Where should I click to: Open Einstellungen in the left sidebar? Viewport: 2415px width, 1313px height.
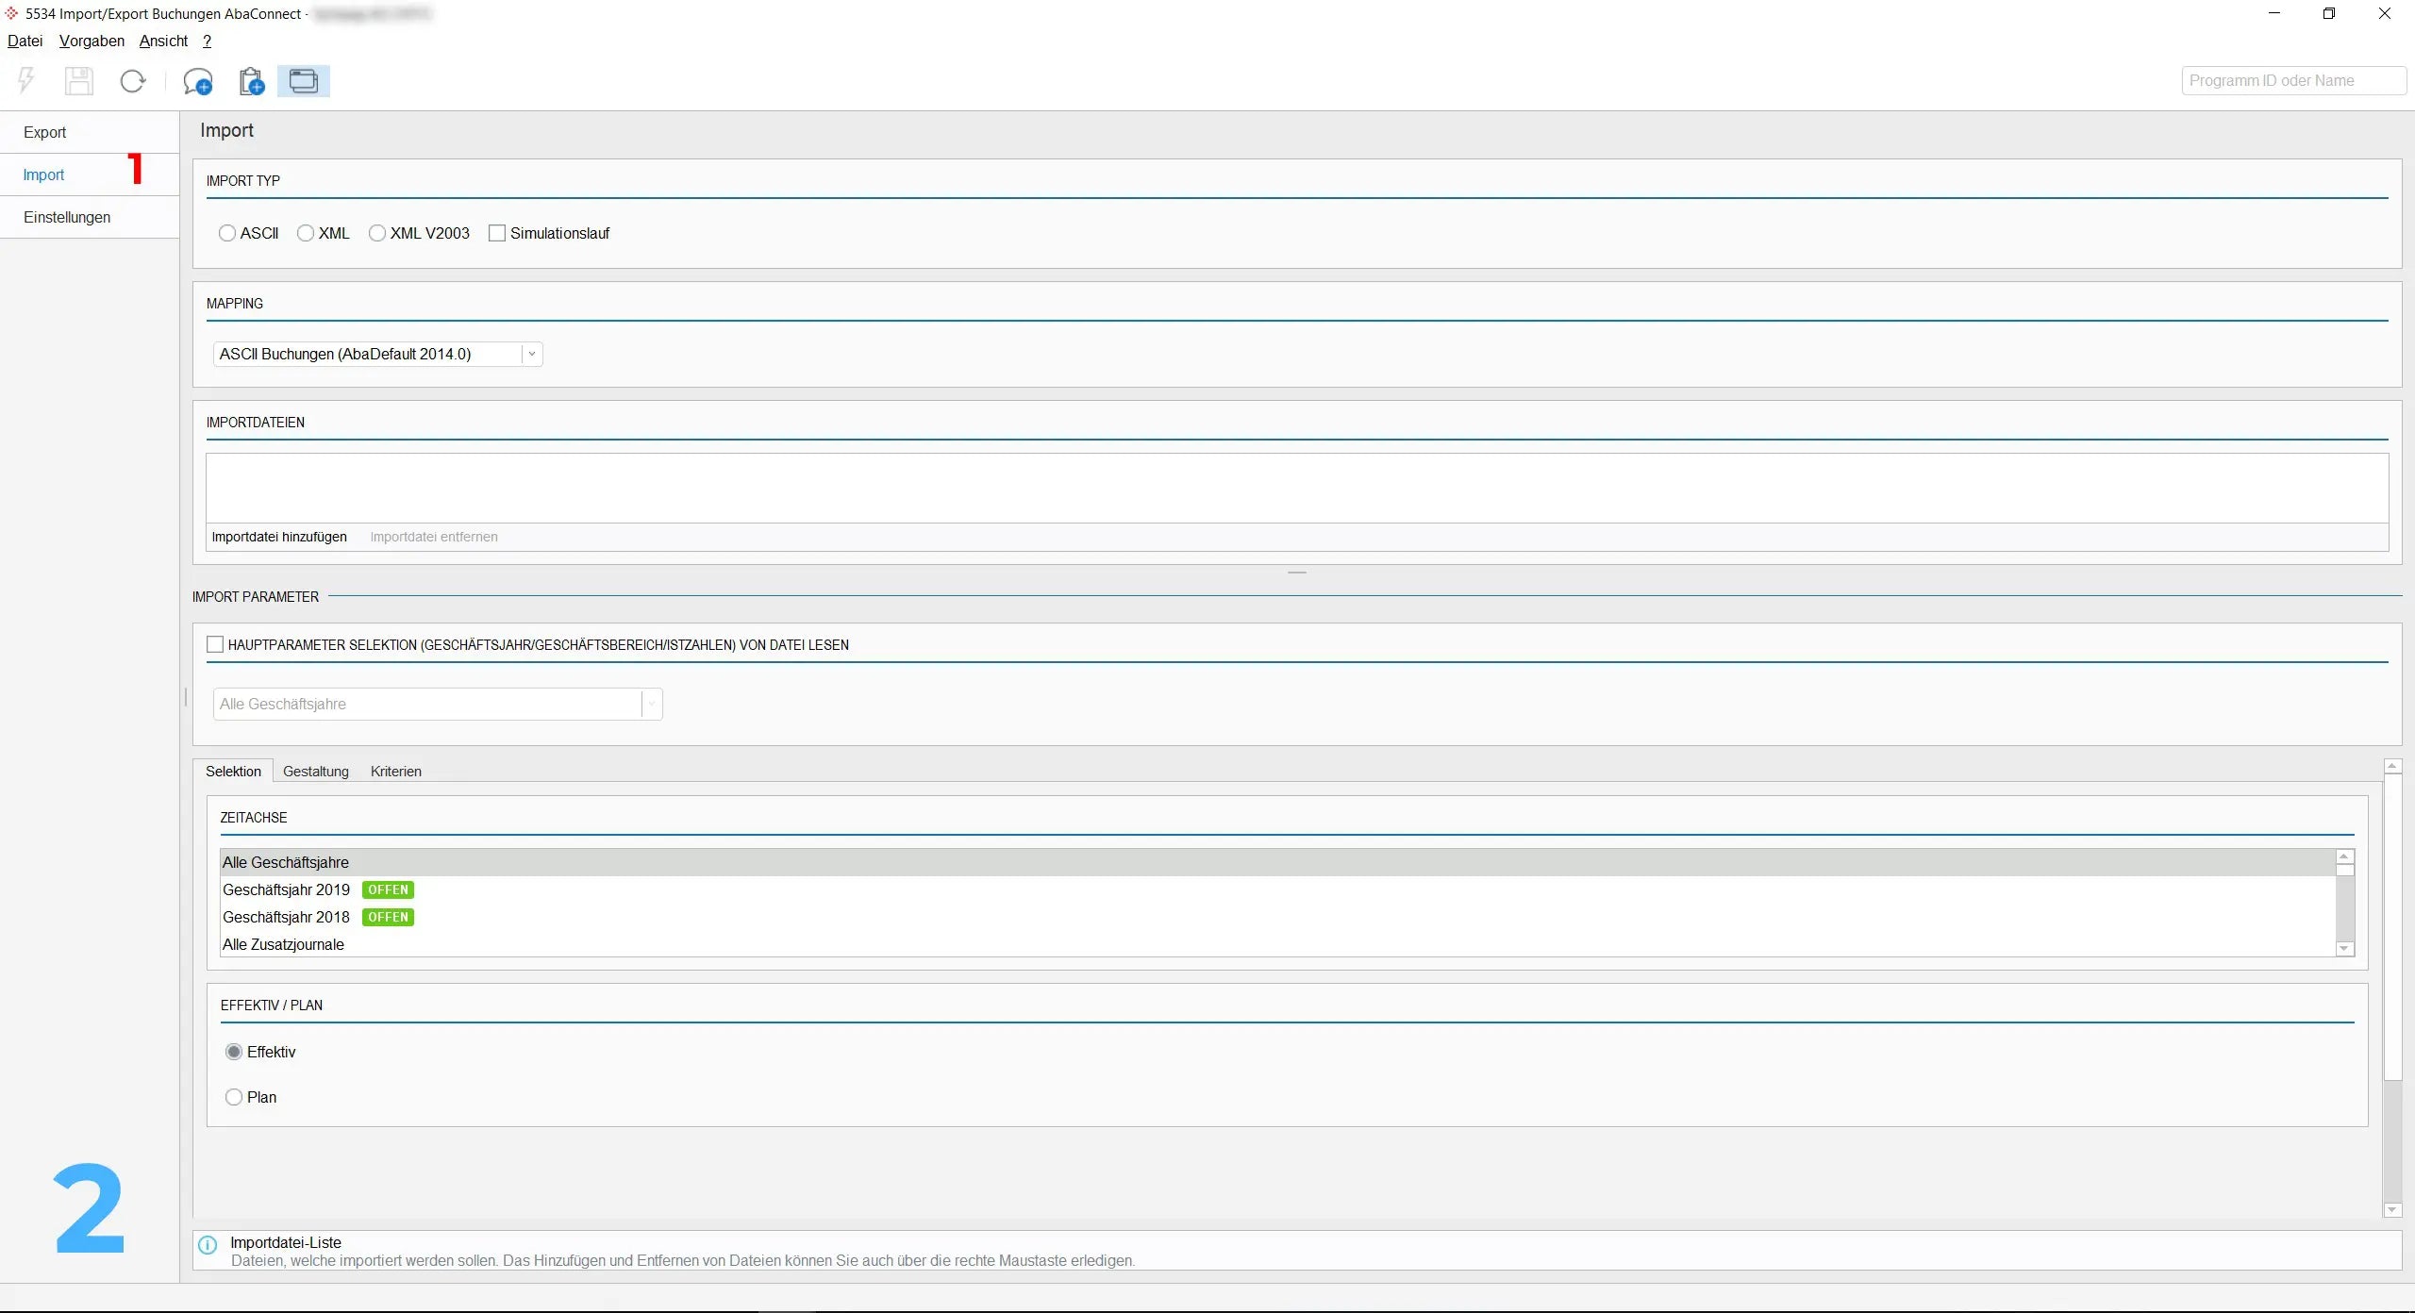coord(67,217)
